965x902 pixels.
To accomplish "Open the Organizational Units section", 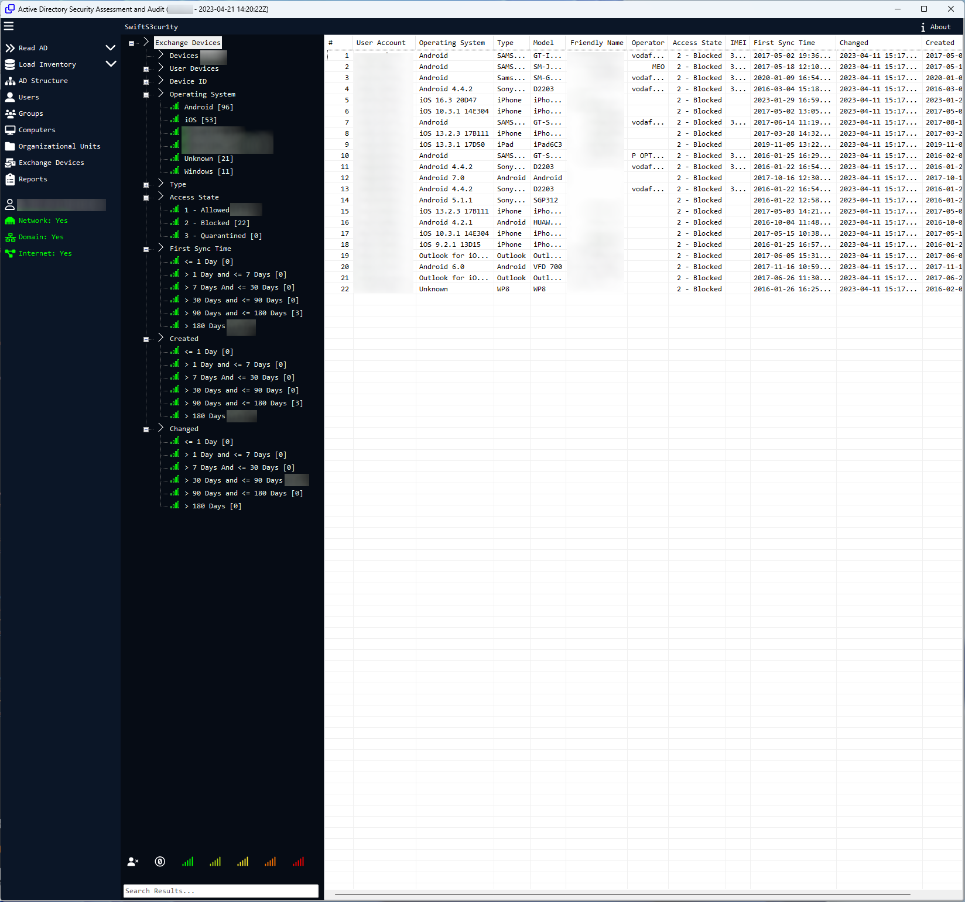I will click(x=59, y=146).
